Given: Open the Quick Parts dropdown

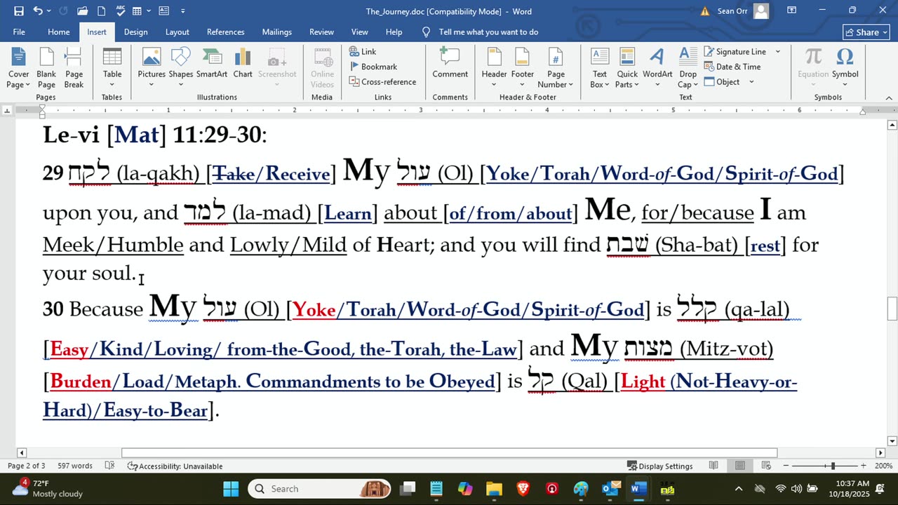Looking at the screenshot, I should [627, 69].
